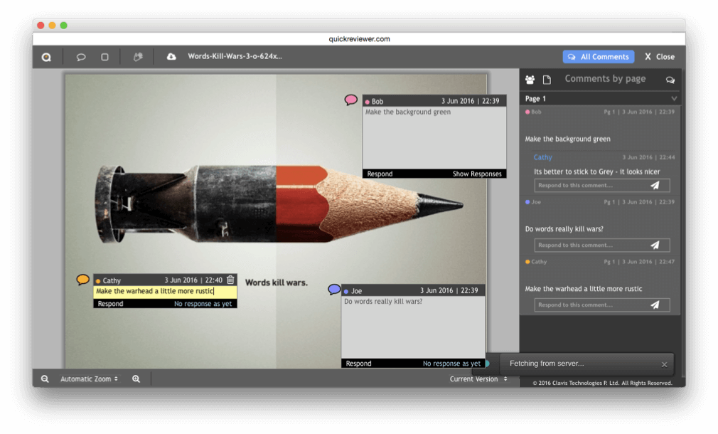This screenshot has width=718, height=434.
Task: Click Cathy's name on the Grey reply
Action: point(542,157)
